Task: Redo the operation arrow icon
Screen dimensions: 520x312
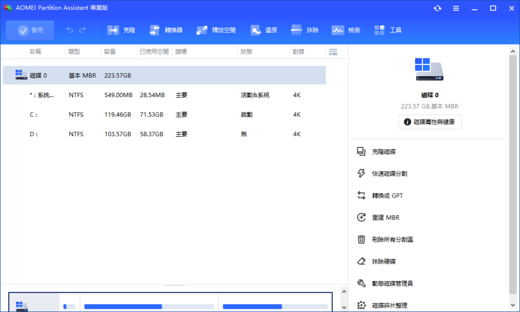Action: [x=83, y=30]
